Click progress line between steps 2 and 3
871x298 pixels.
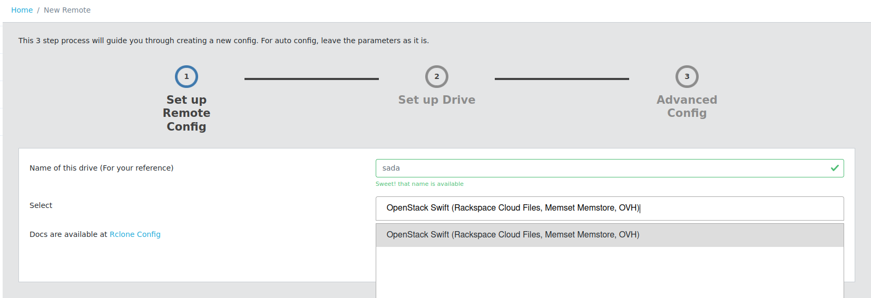pos(562,79)
